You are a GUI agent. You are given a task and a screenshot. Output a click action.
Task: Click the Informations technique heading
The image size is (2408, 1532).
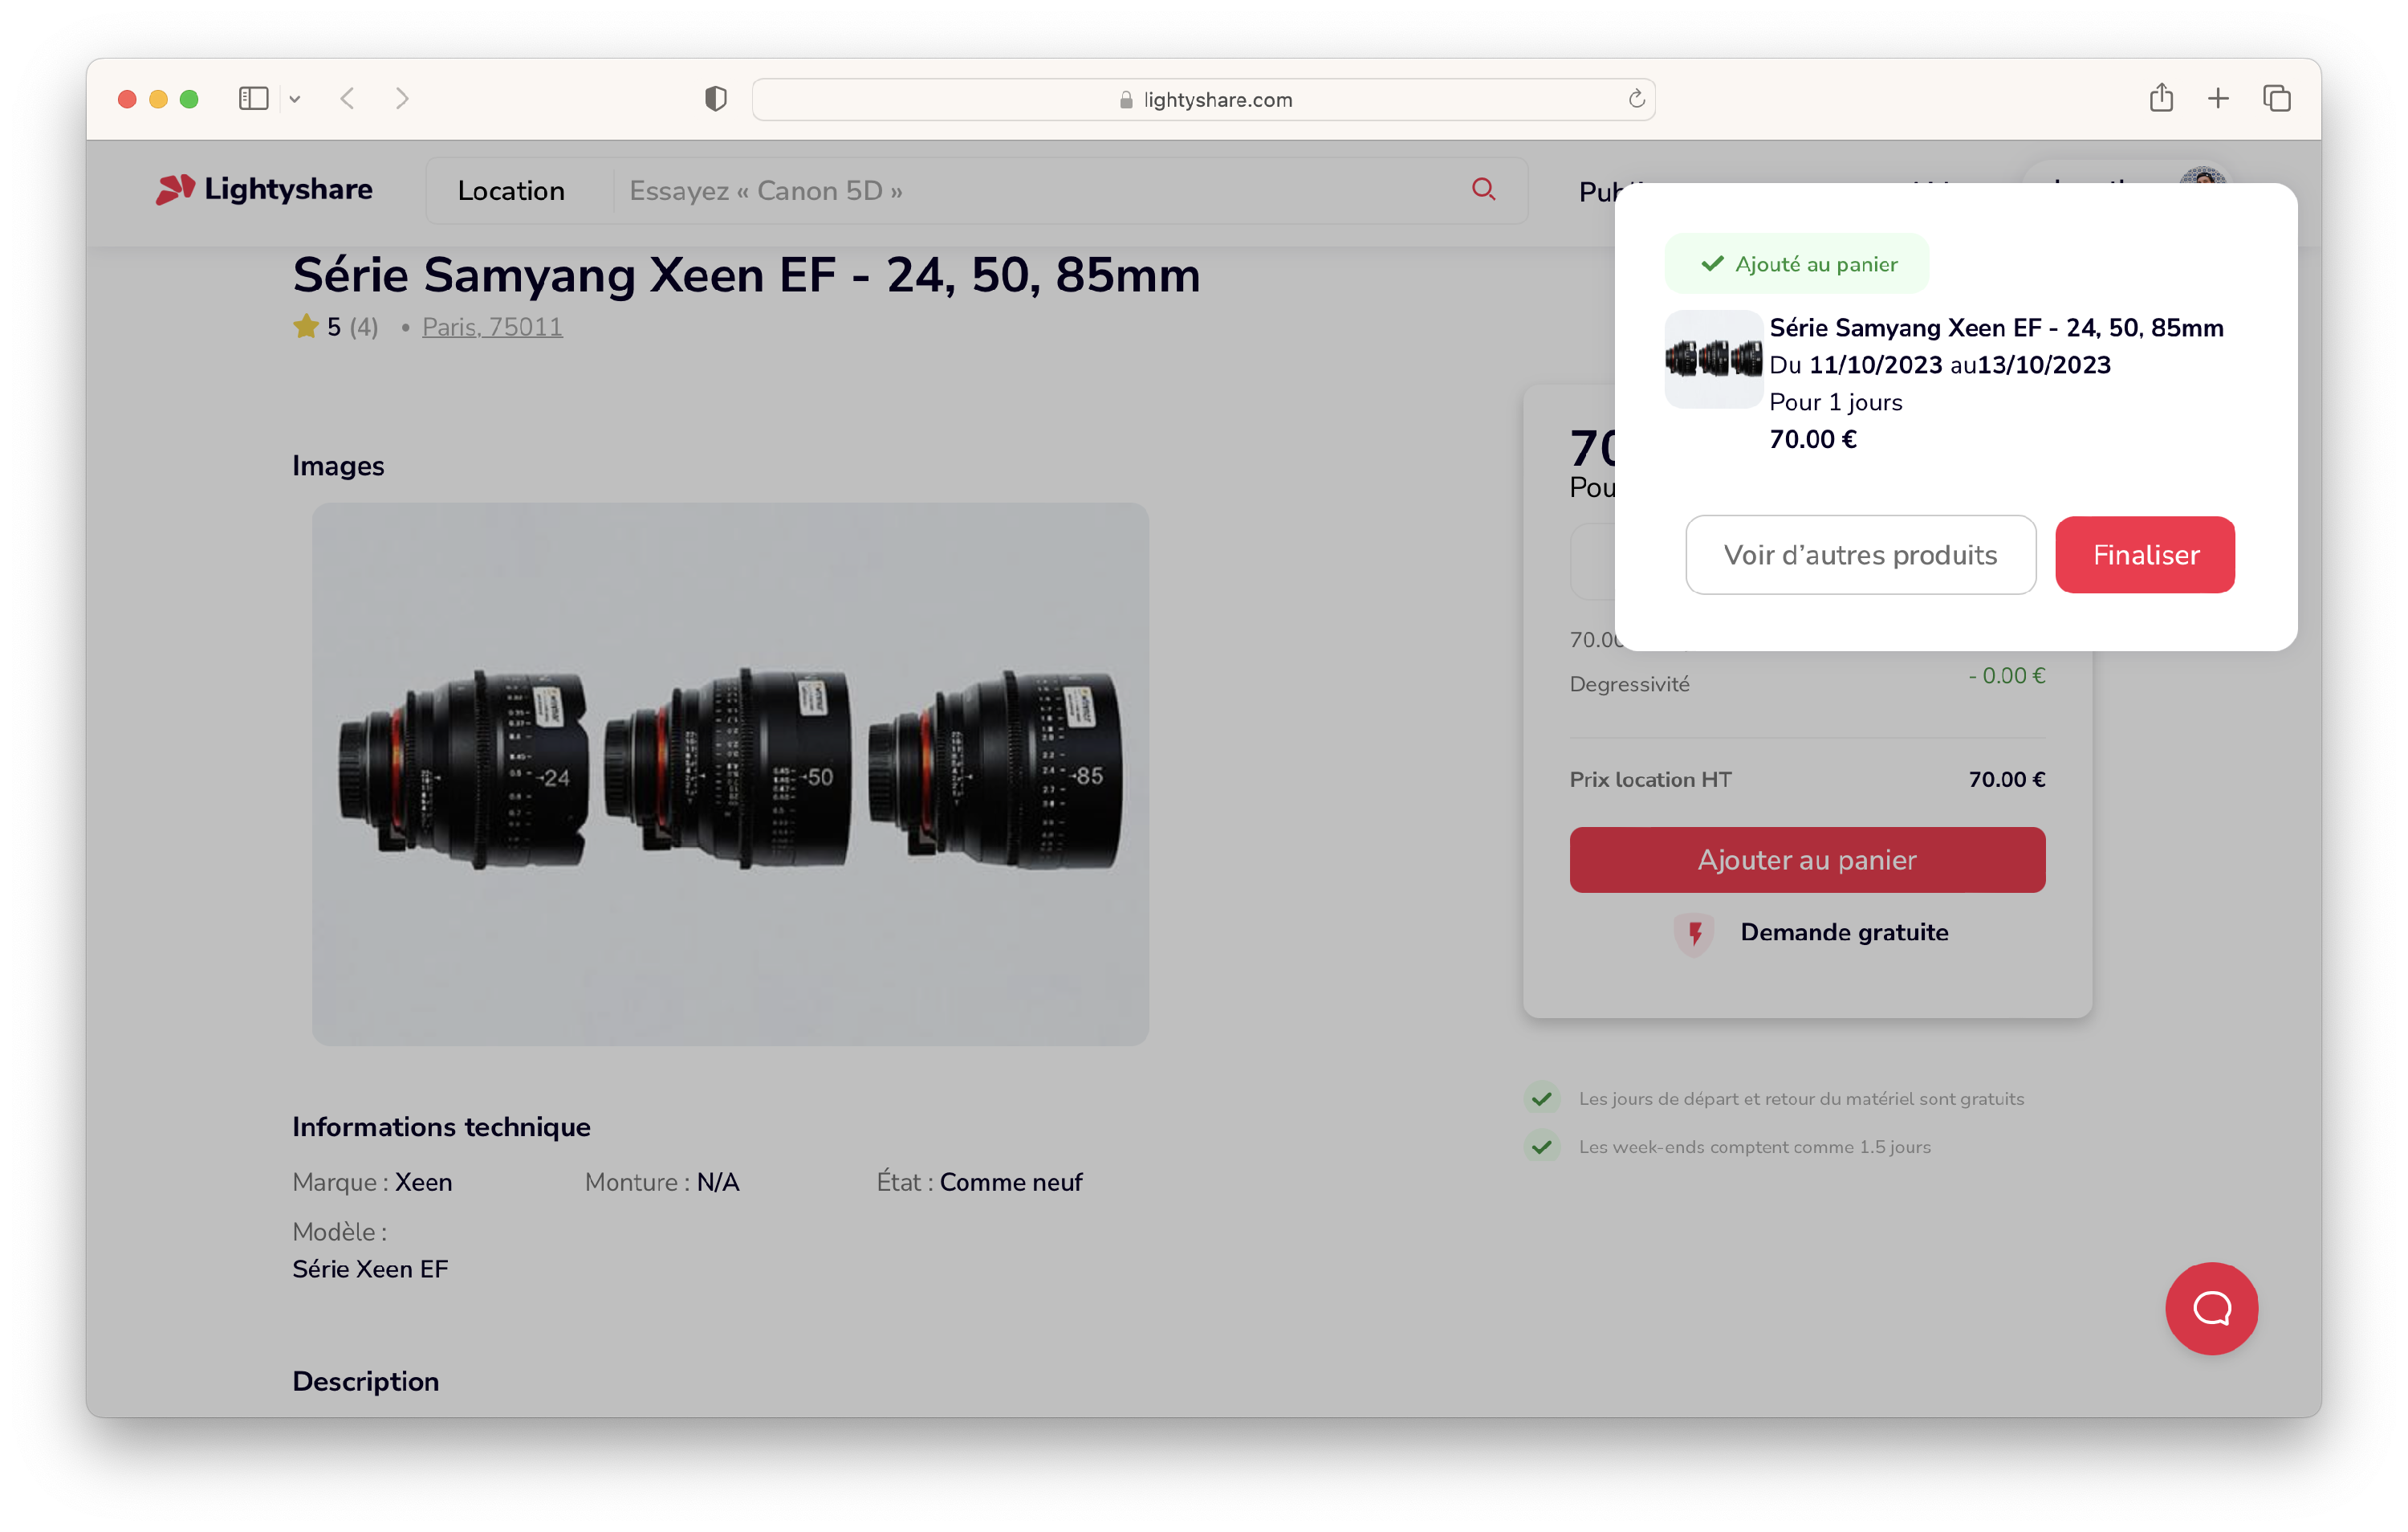[x=441, y=1127]
